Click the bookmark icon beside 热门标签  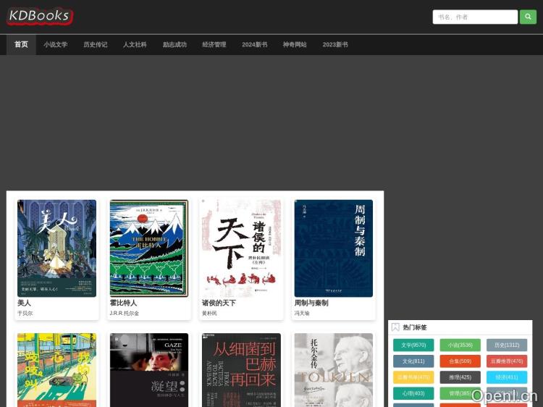(395, 327)
